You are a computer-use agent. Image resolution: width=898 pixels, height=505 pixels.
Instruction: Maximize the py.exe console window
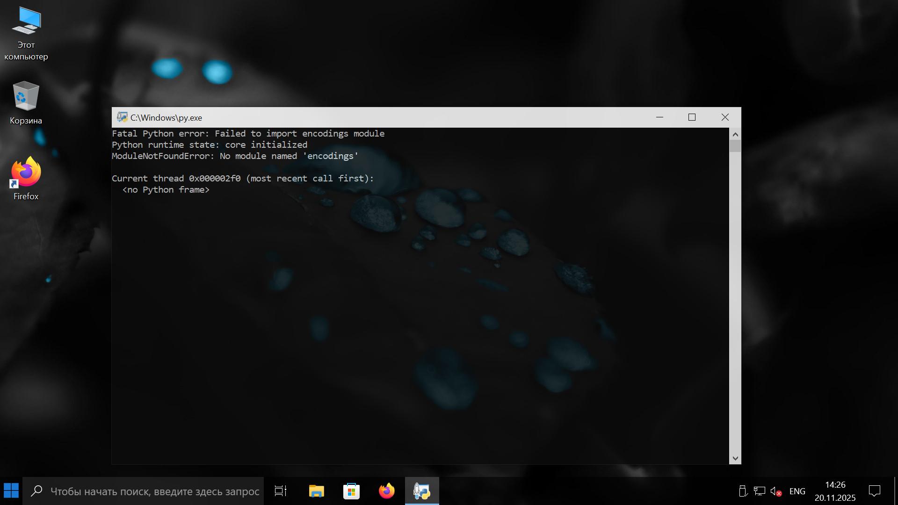click(x=692, y=117)
